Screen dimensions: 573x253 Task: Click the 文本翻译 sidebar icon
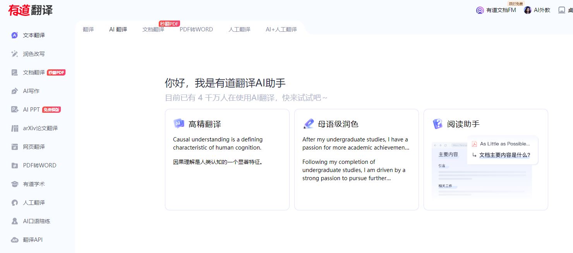pos(15,35)
